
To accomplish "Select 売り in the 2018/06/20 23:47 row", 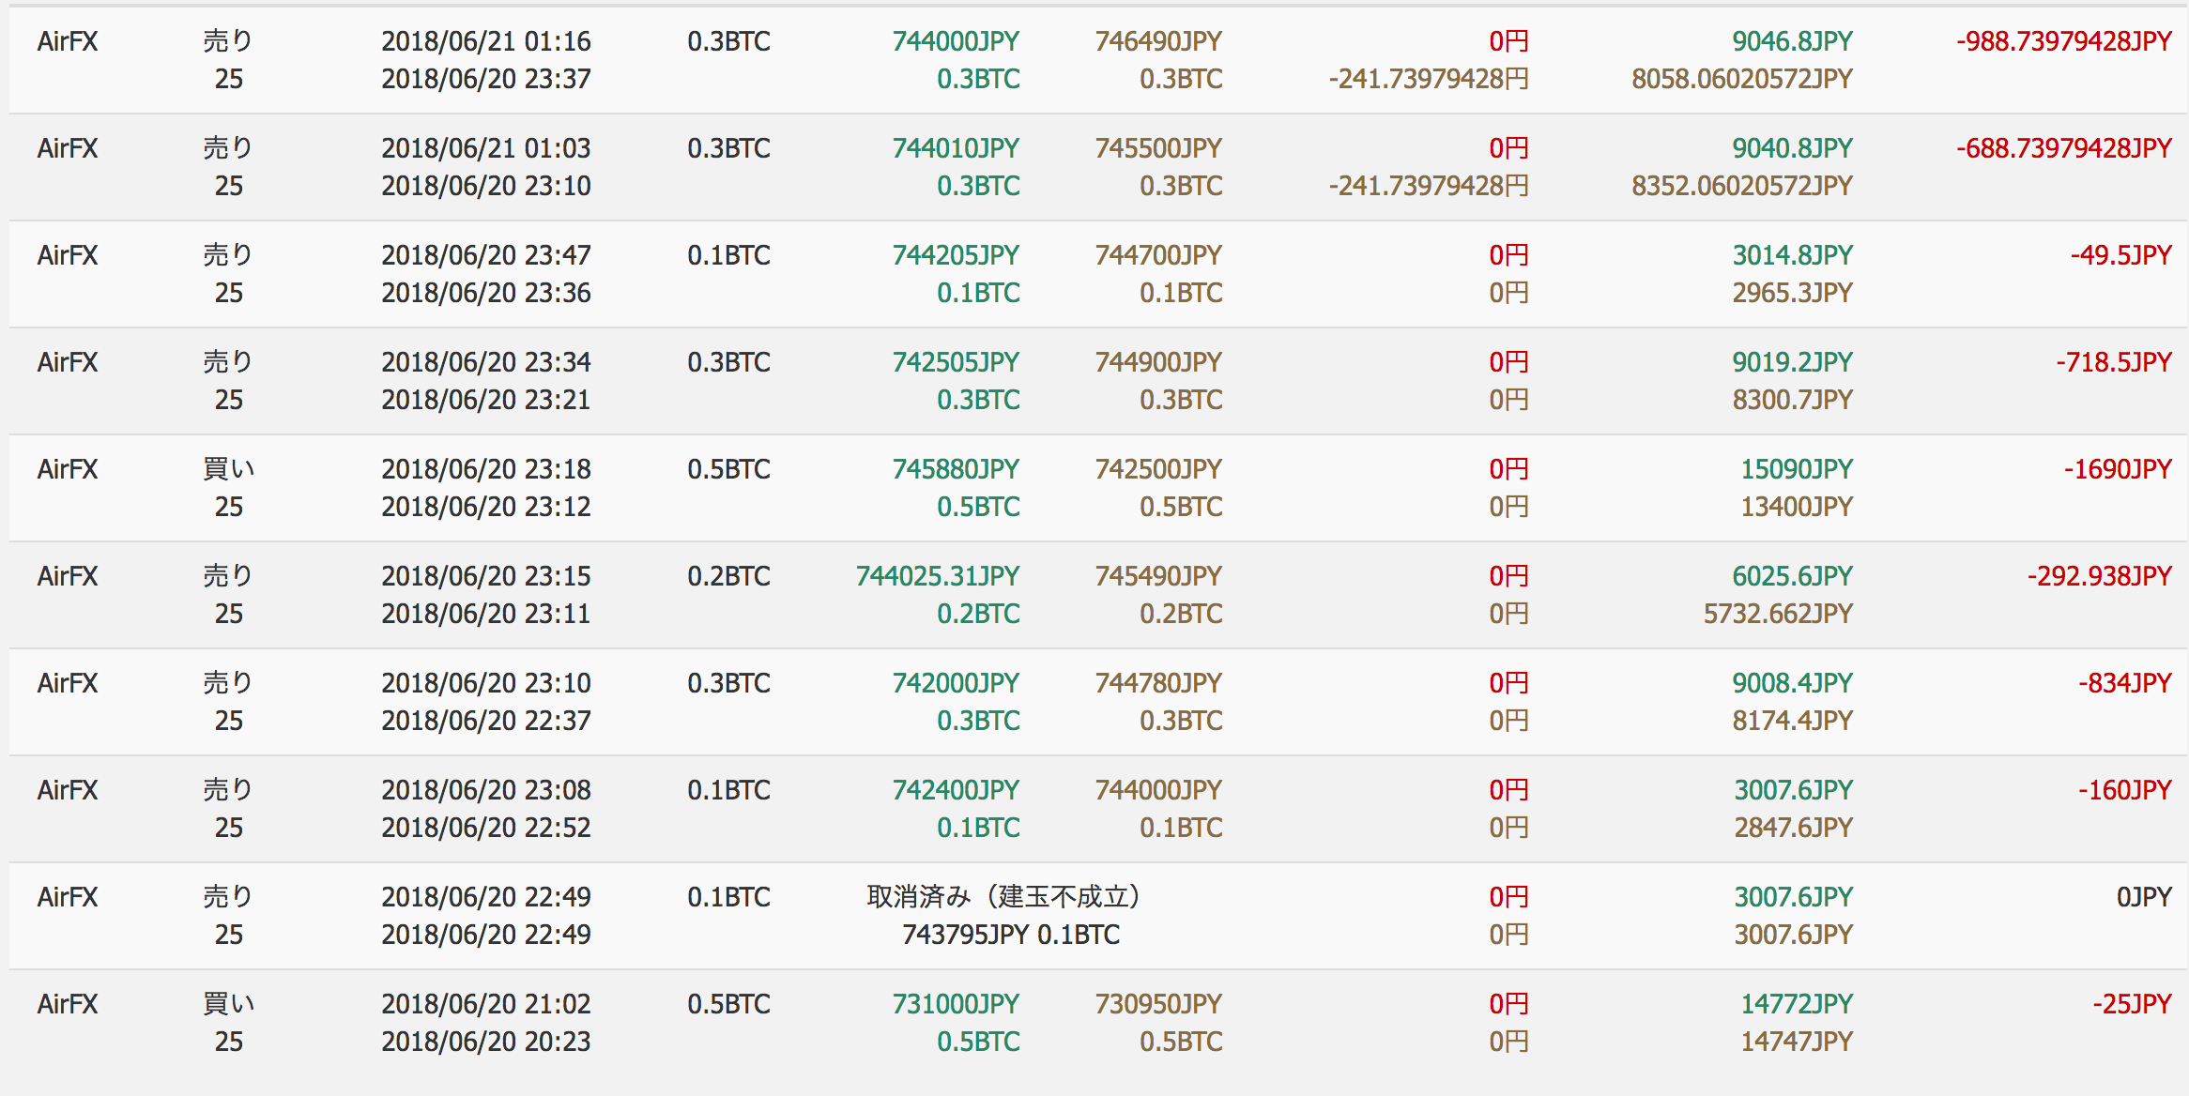I will pos(228,255).
